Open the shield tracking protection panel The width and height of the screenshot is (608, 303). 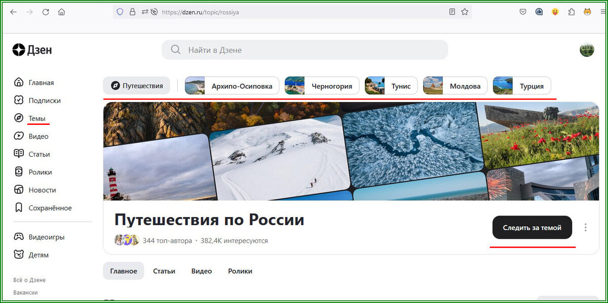120,11
